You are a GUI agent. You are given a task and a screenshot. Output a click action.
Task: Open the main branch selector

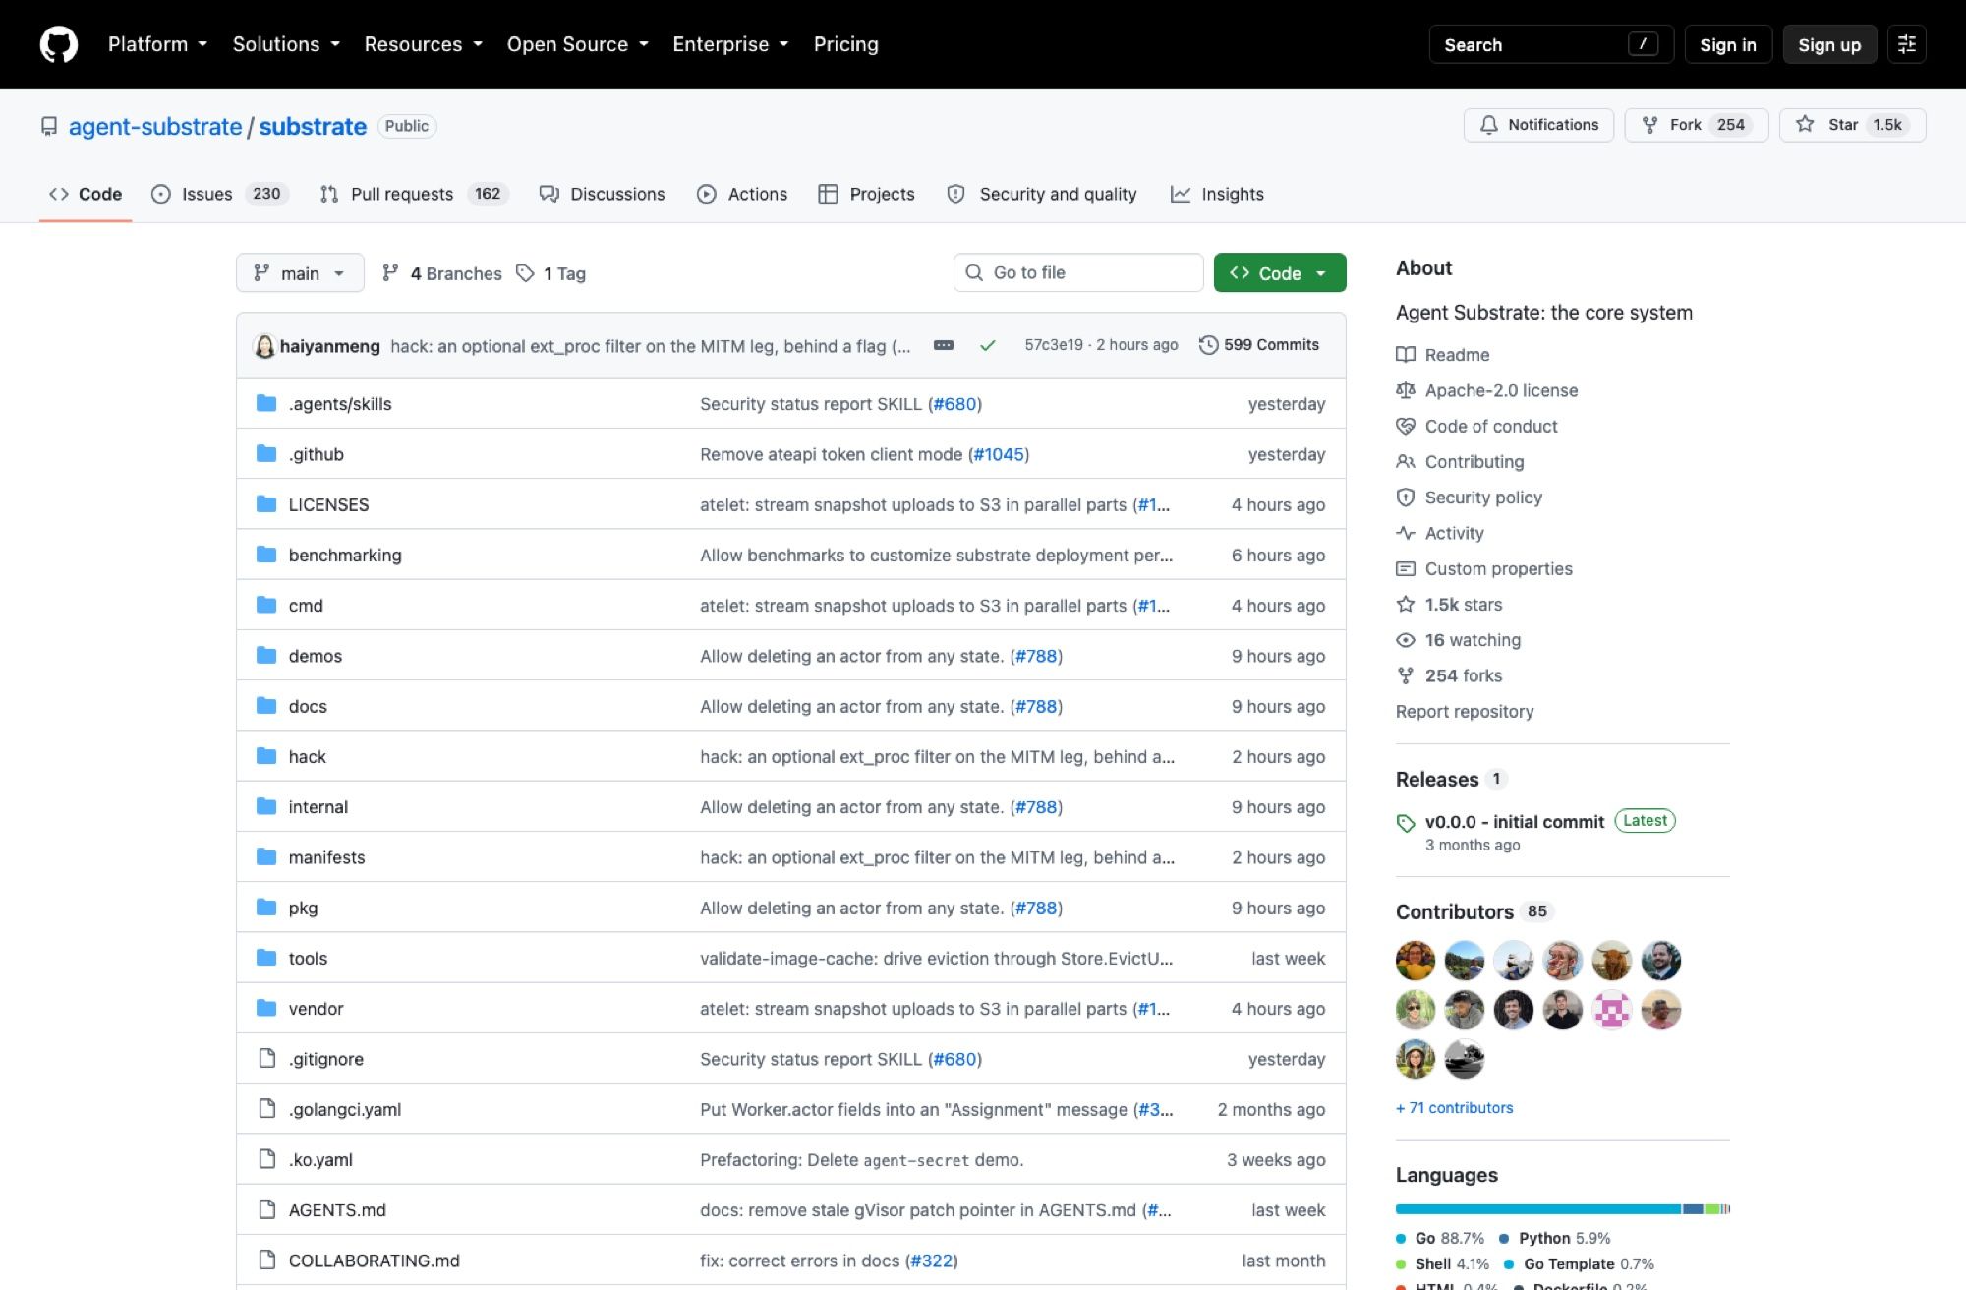[x=300, y=273]
